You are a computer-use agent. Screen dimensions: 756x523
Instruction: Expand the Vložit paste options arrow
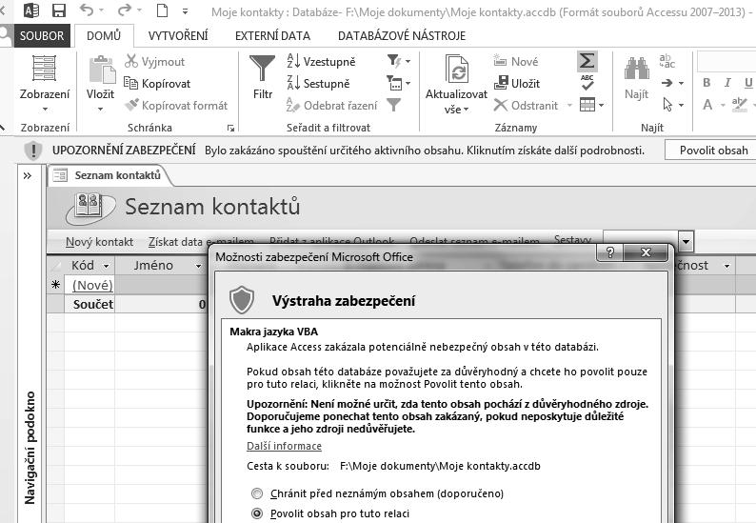pos(100,110)
